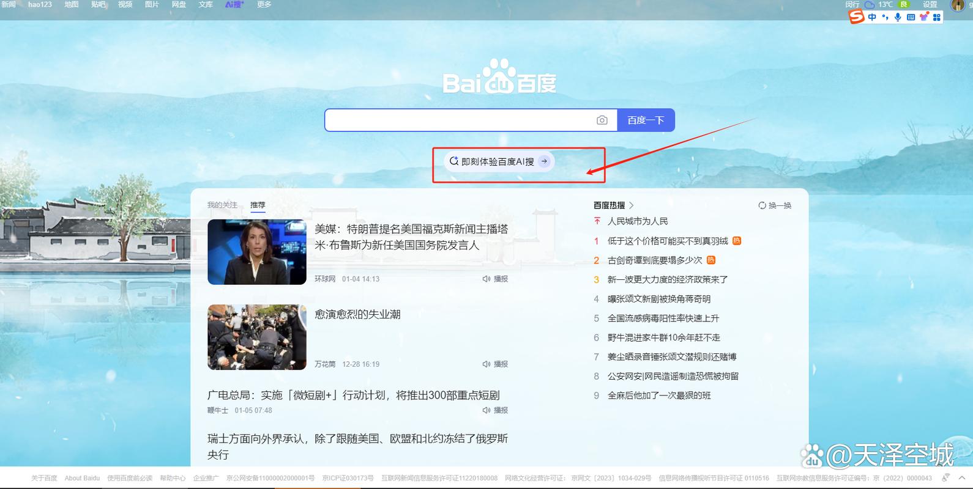Image resolution: width=973 pixels, height=489 pixels.
Task: Open 地图 in the top navigation
Action: 72,4
